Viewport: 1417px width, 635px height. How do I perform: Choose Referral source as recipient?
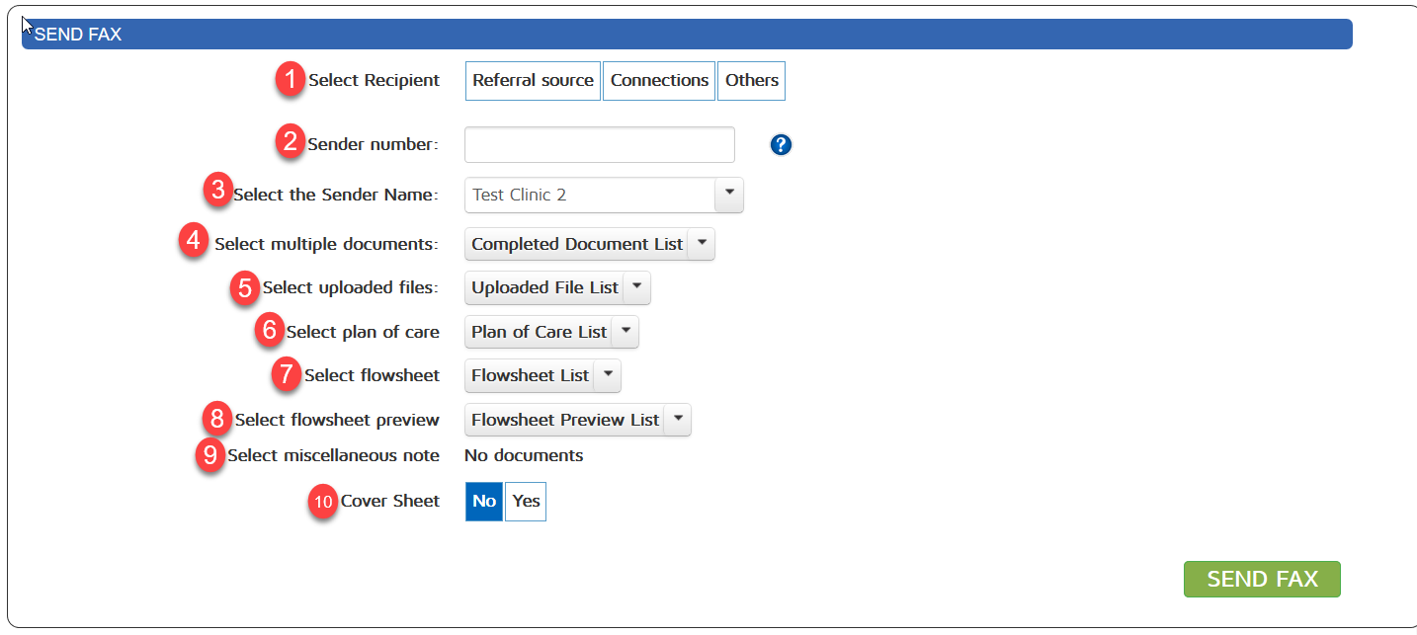tap(533, 81)
